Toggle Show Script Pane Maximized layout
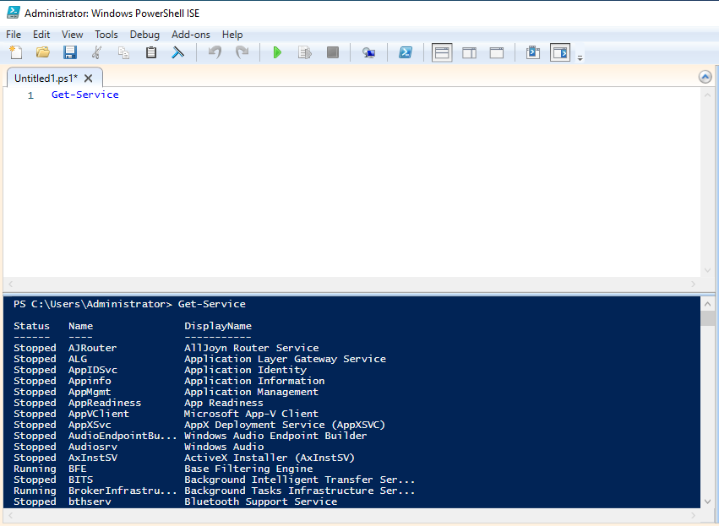Viewport: 719px width, 526px height. tap(497, 52)
